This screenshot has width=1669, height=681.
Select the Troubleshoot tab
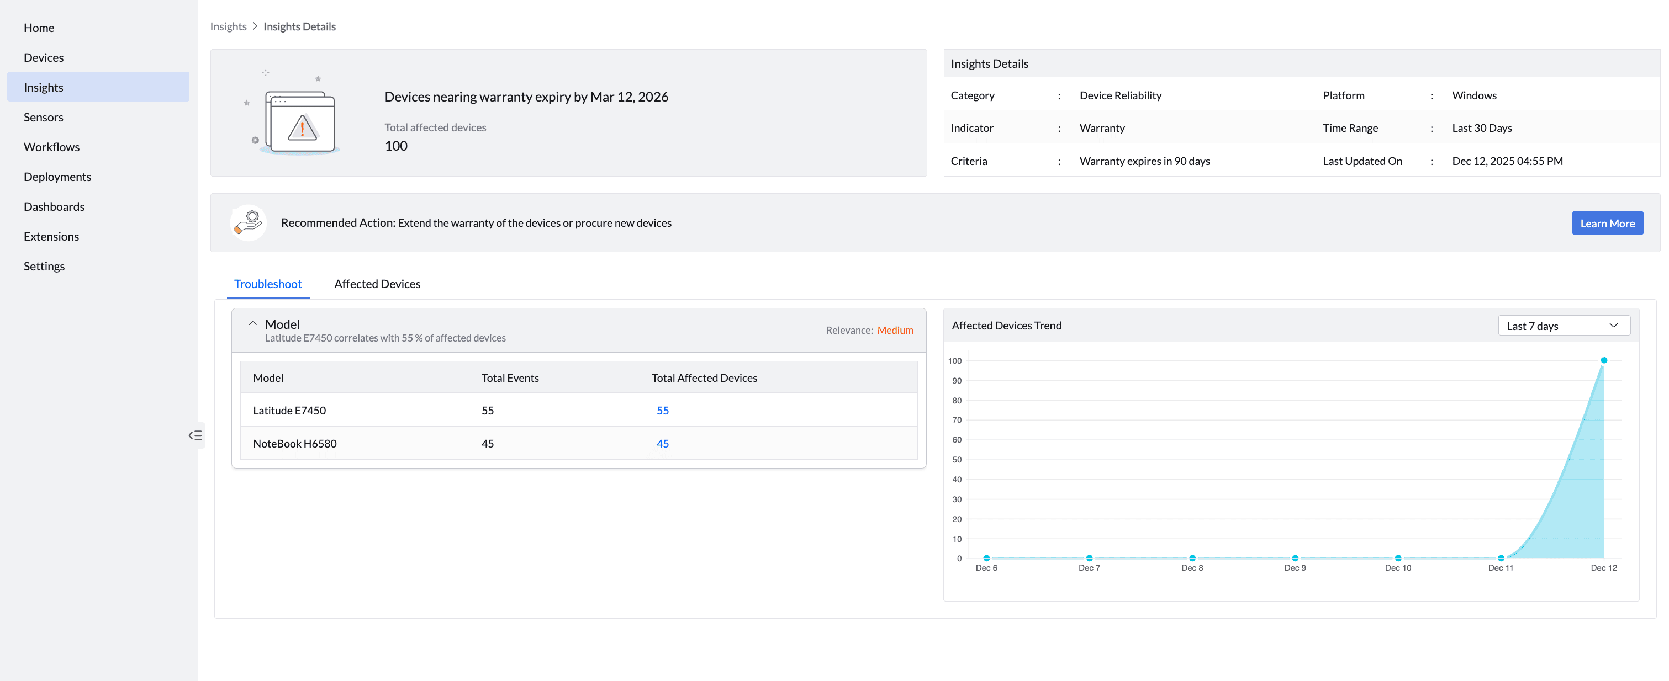tap(268, 284)
